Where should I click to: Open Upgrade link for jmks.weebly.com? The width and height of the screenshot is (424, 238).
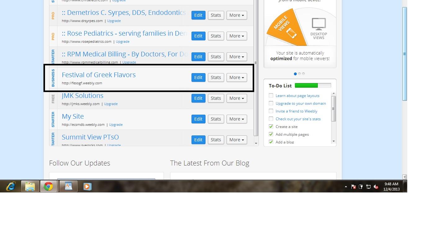(111, 104)
